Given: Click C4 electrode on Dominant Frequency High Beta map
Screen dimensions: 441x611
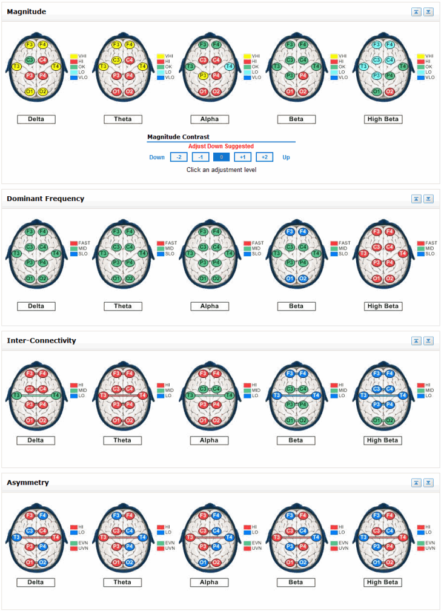Looking at the screenshot, I should (x=390, y=247).
